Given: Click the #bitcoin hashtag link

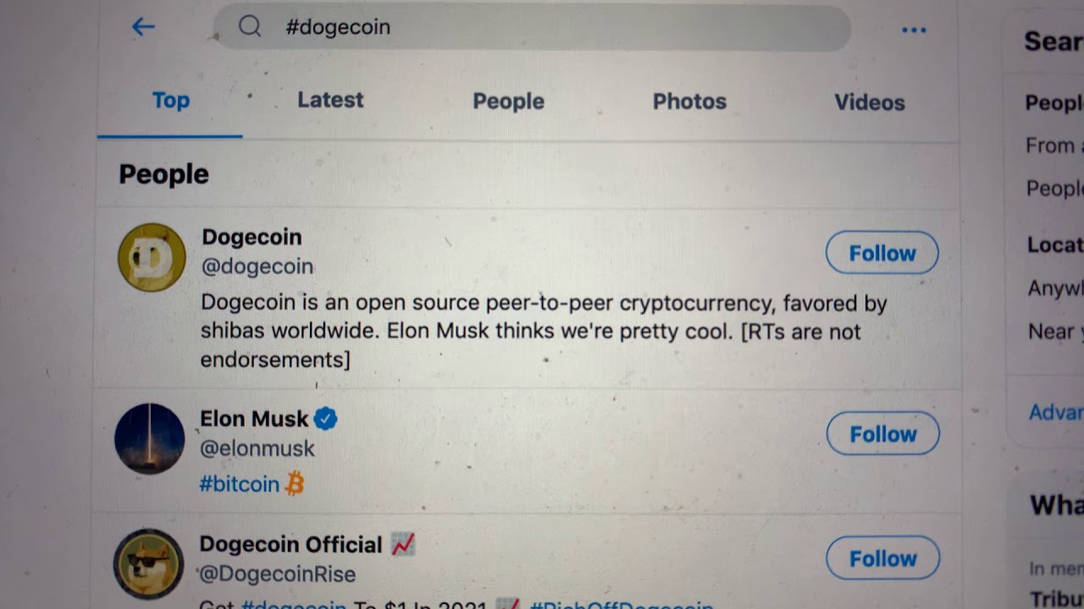Looking at the screenshot, I should pyautogui.click(x=240, y=484).
